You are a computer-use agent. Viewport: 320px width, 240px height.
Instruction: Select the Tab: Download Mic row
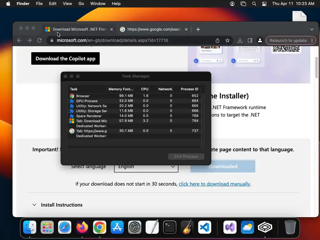(x=134, y=121)
